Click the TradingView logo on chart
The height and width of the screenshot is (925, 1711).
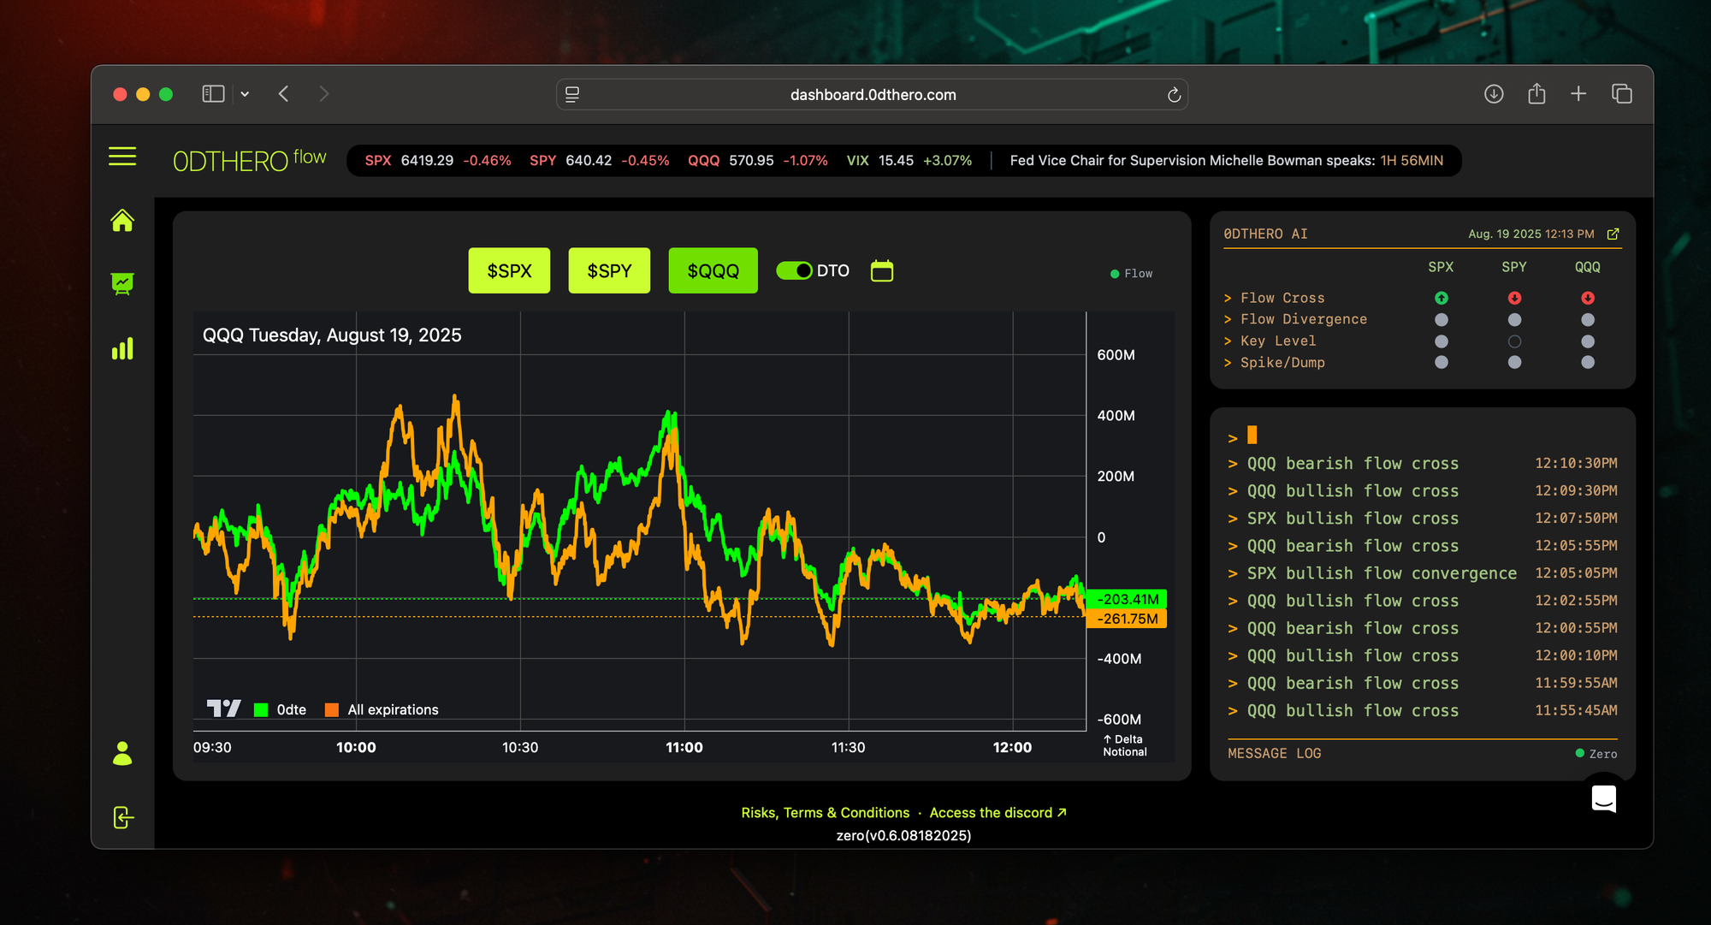pos(224,709)
